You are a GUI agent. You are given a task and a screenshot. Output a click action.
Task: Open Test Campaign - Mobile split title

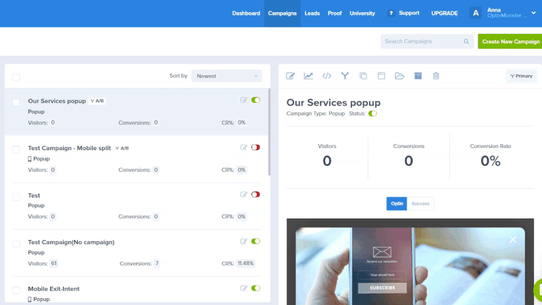click(x=70, y=148)
